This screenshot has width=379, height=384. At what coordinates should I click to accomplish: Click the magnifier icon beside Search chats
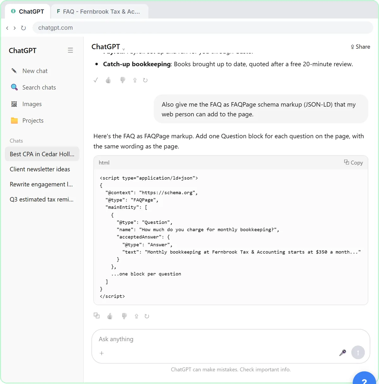14,87
